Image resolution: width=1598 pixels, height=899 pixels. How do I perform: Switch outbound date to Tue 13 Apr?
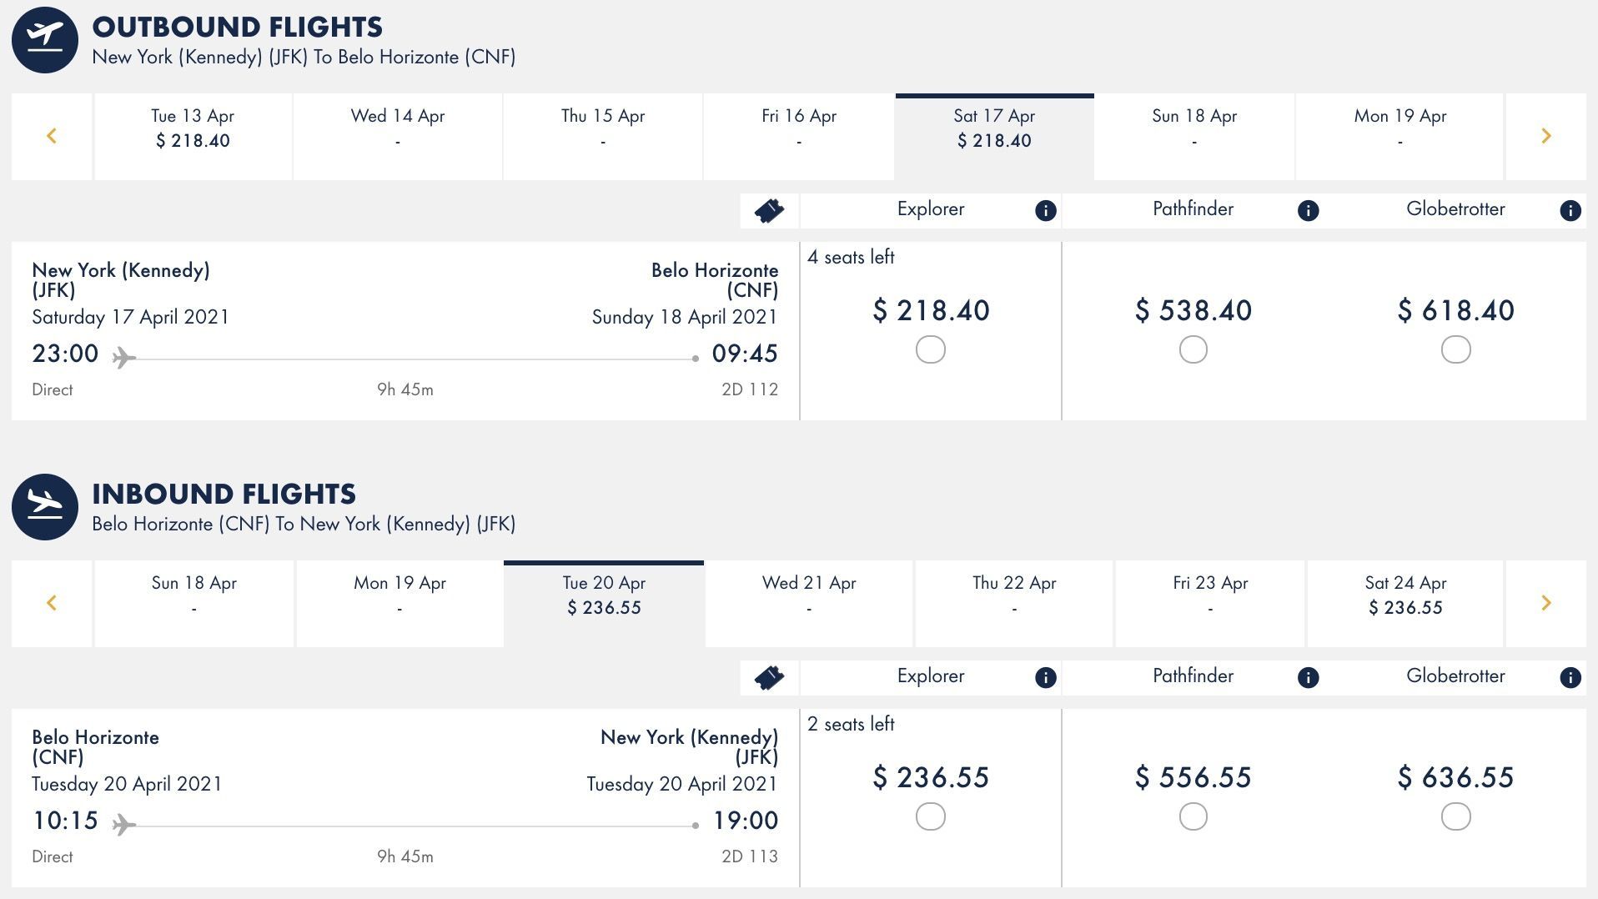click(193, 136)
